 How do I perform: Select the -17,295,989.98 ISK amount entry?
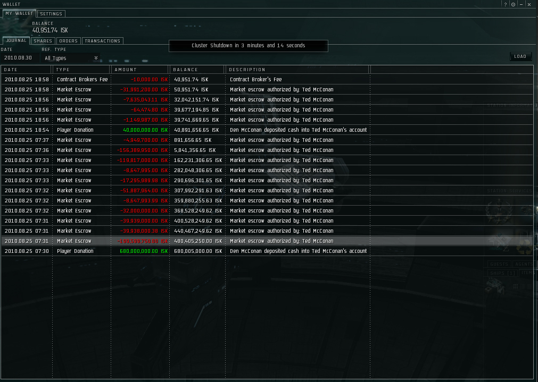coord(144,181)
